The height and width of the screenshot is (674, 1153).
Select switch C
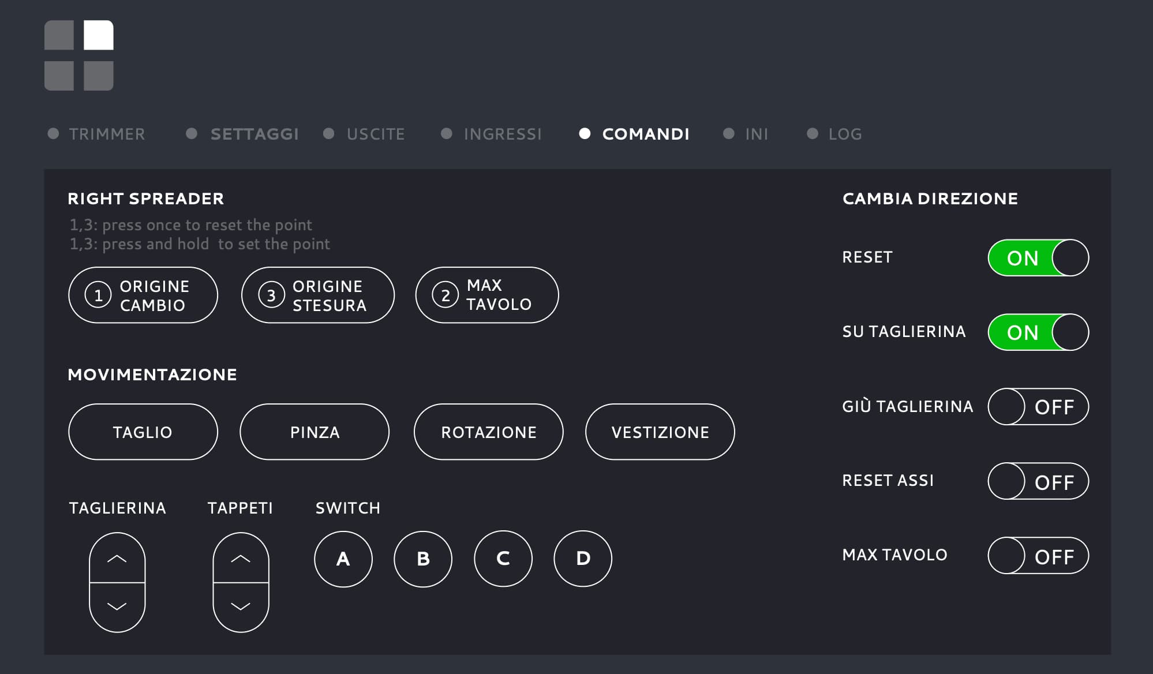click(x=503, y=559)
